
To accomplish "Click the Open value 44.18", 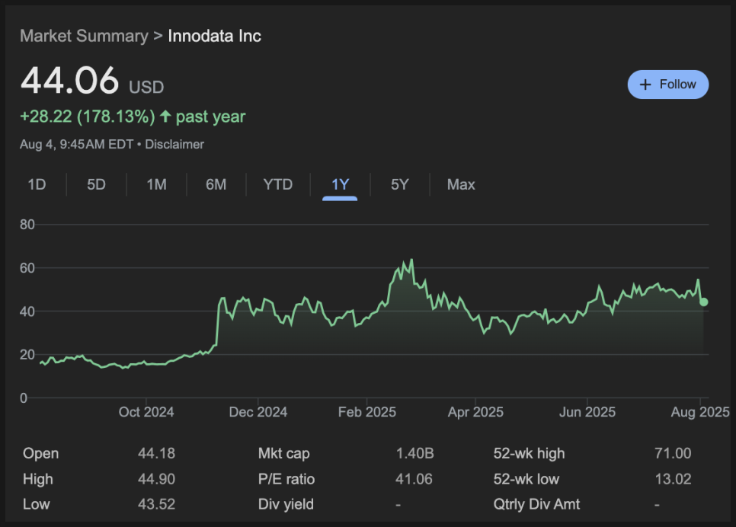I will coord(156,453).
